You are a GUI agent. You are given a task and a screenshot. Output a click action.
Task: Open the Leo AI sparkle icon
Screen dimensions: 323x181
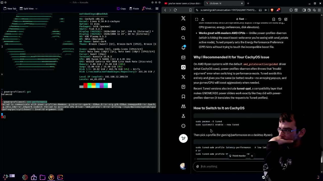[x=314, y=10]
